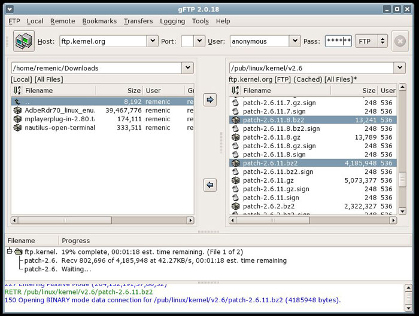This screenshot has height=316, width=419.
Task: Open the remote path history dropdown
Action: coord(400,68)
